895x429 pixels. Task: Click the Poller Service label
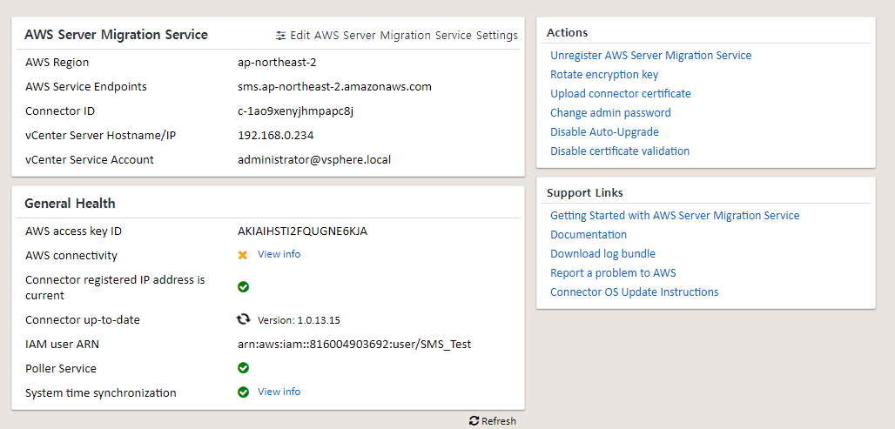(x=61, y=369)
